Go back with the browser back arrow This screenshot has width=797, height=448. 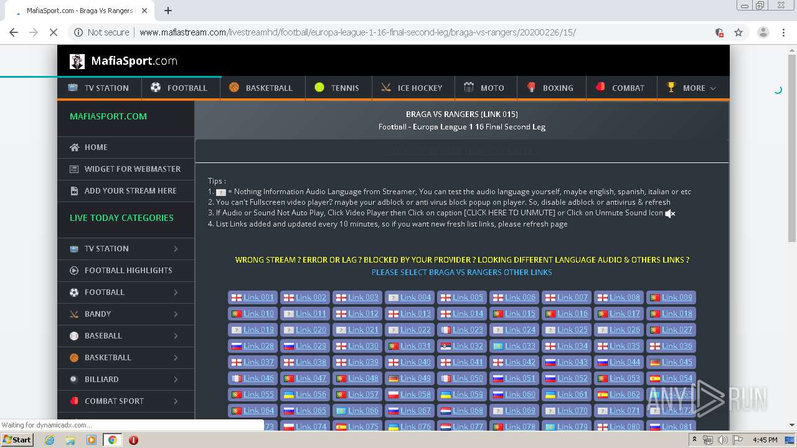click(x=14, y=32)
